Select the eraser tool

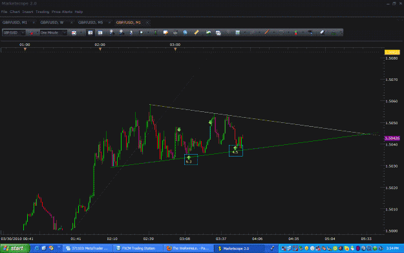coord(322,32)
